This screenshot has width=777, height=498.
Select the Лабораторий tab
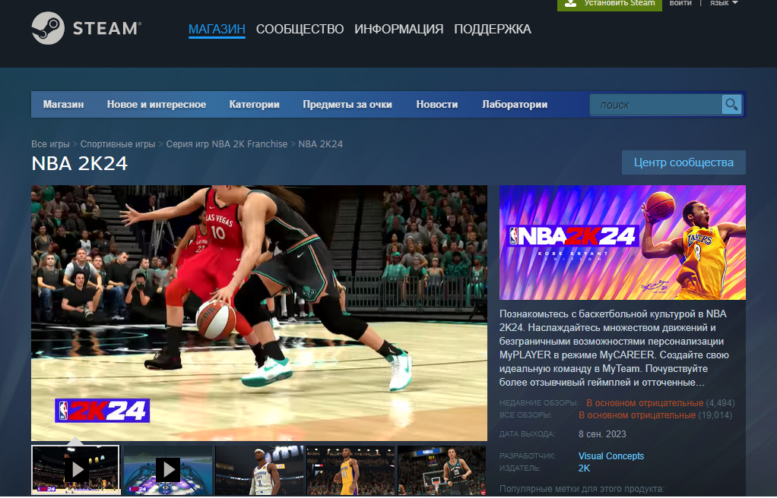tap(515, 105)
